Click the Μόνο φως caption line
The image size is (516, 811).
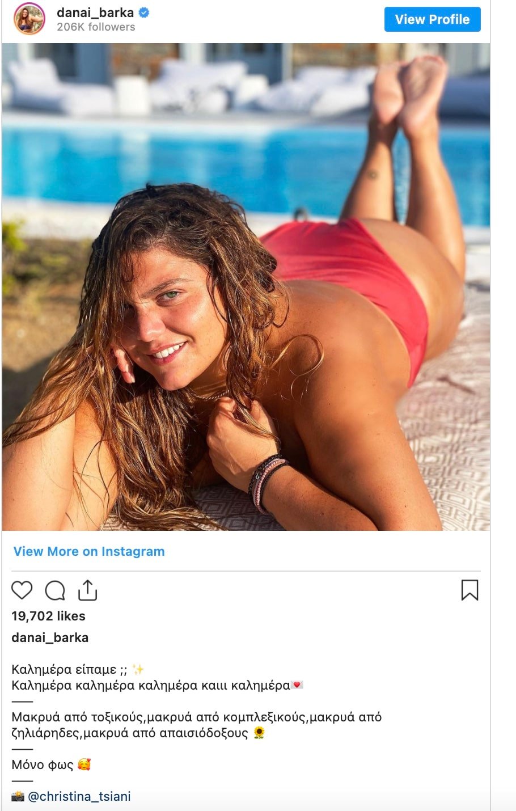click(x=43, y=764)
